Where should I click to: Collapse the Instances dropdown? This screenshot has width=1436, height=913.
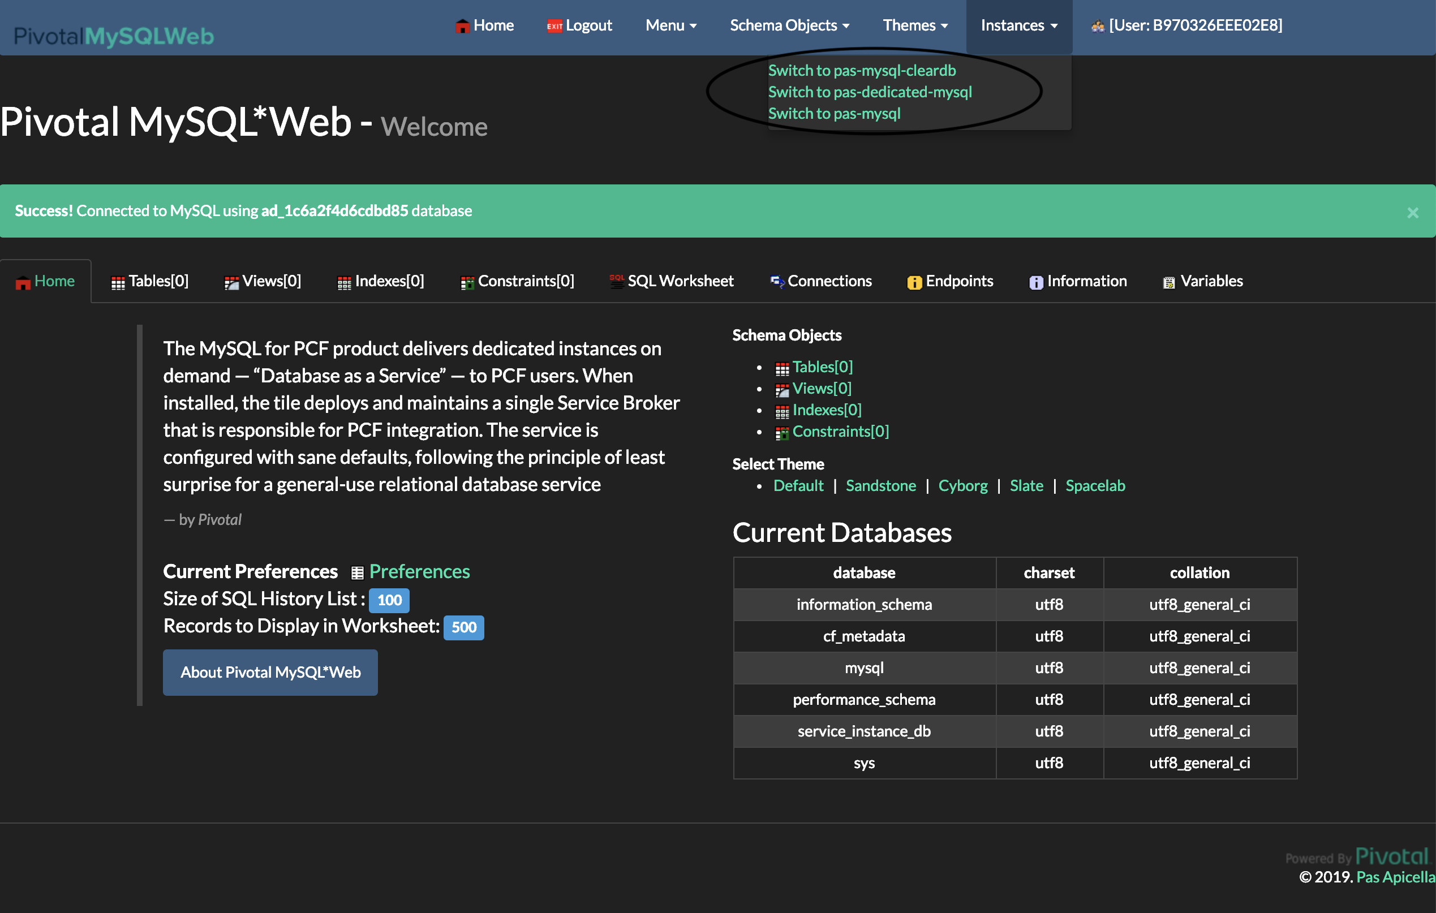click(x=1018, y=25)
